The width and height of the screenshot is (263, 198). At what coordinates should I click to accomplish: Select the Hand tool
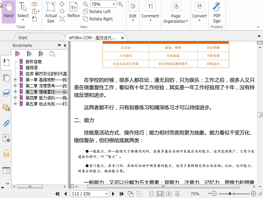9,11
